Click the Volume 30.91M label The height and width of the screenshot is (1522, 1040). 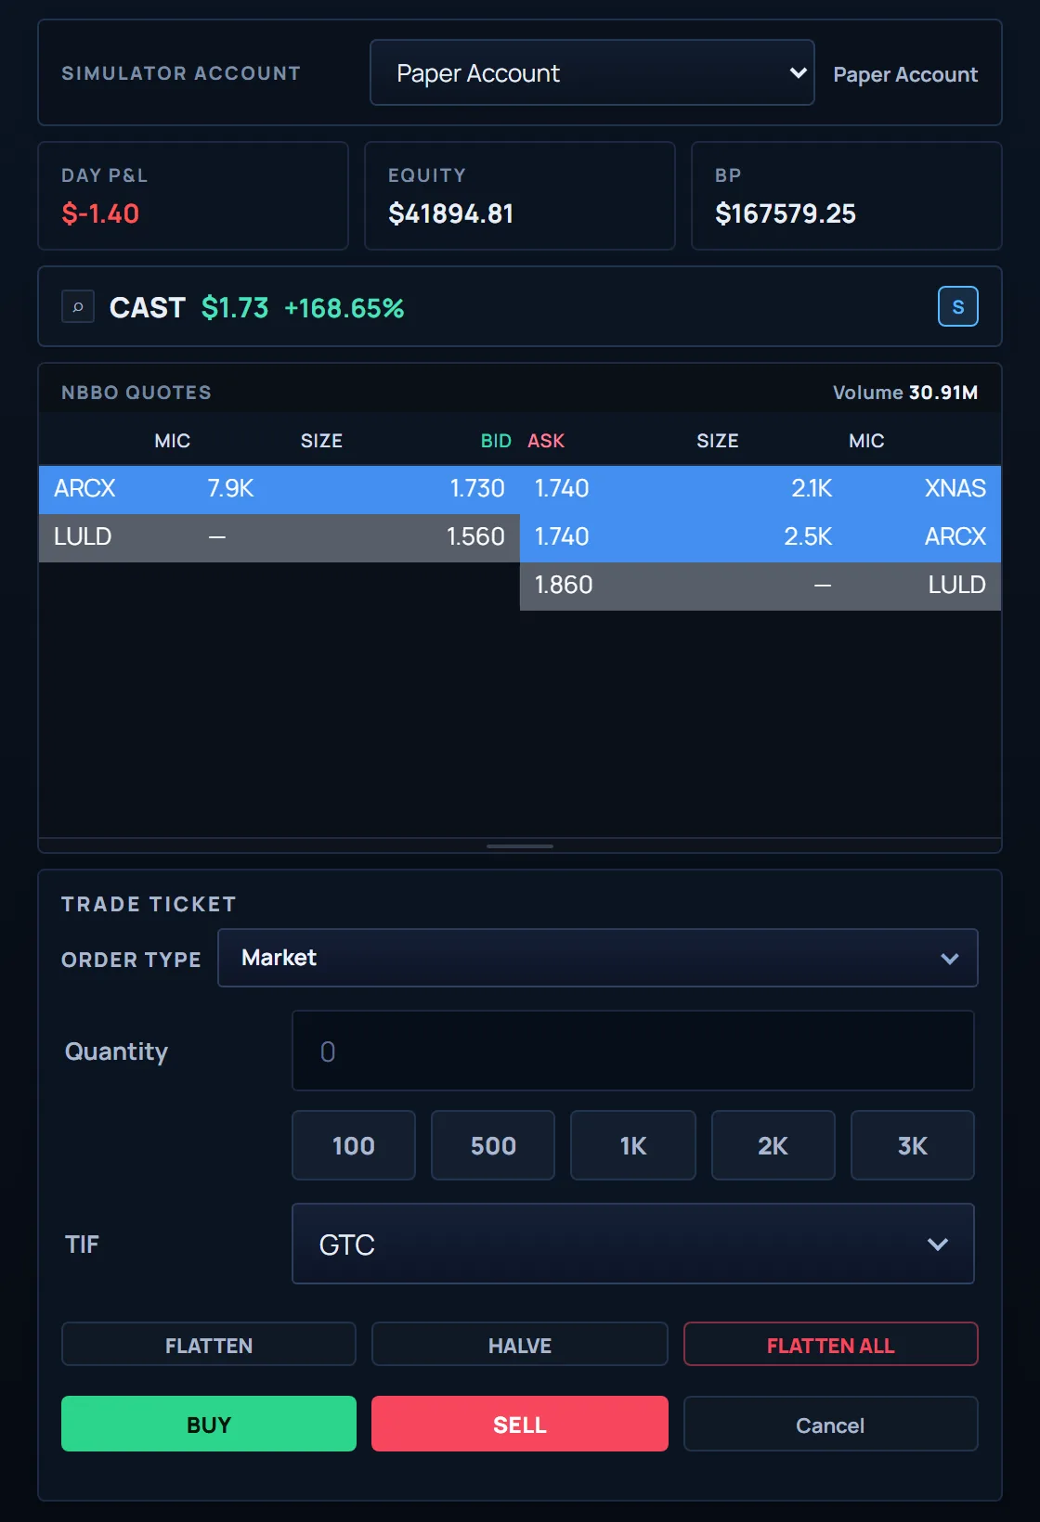point(905,393)
